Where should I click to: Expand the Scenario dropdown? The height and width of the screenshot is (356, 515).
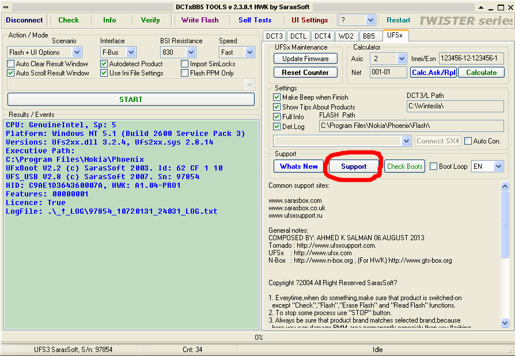pos(77,52)
